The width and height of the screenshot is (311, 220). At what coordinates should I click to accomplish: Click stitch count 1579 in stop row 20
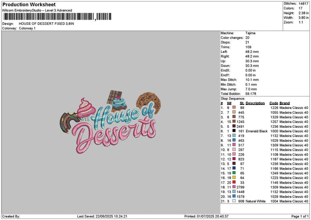tap(241, 197)
